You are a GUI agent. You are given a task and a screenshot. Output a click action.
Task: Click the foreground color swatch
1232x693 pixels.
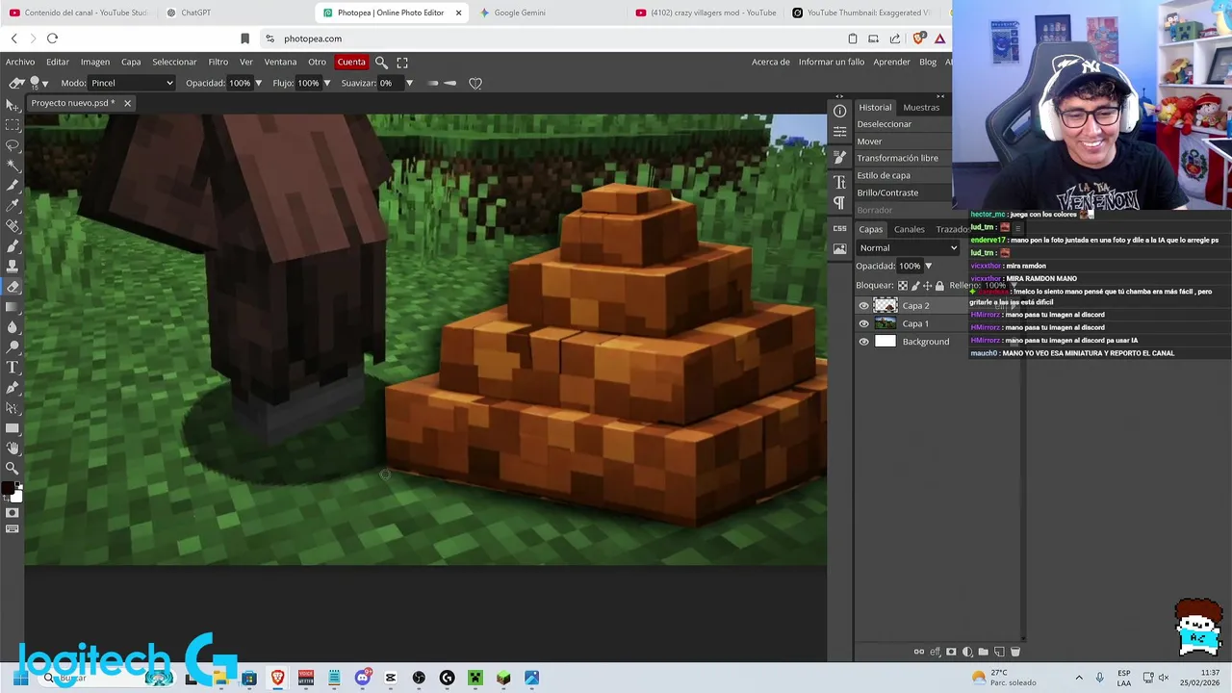tap(9, 490)
